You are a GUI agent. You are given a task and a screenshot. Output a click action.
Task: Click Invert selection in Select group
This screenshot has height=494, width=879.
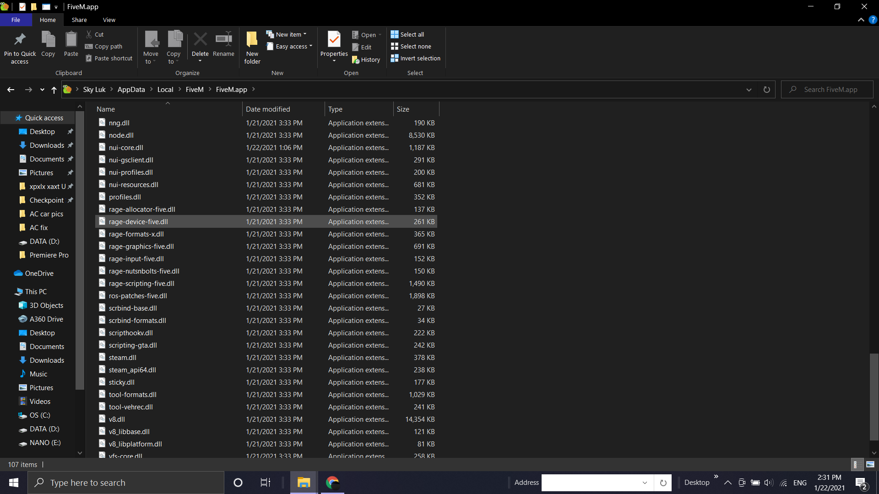(x=415, y=58)
